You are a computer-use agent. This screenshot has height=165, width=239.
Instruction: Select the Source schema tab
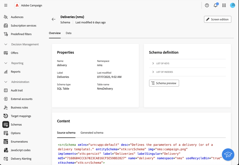(66, 133)
